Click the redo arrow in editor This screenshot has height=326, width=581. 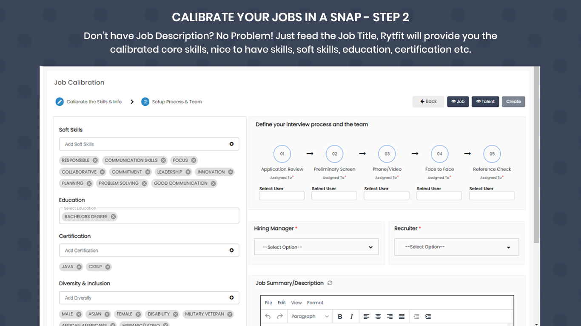tap(280, 316)
